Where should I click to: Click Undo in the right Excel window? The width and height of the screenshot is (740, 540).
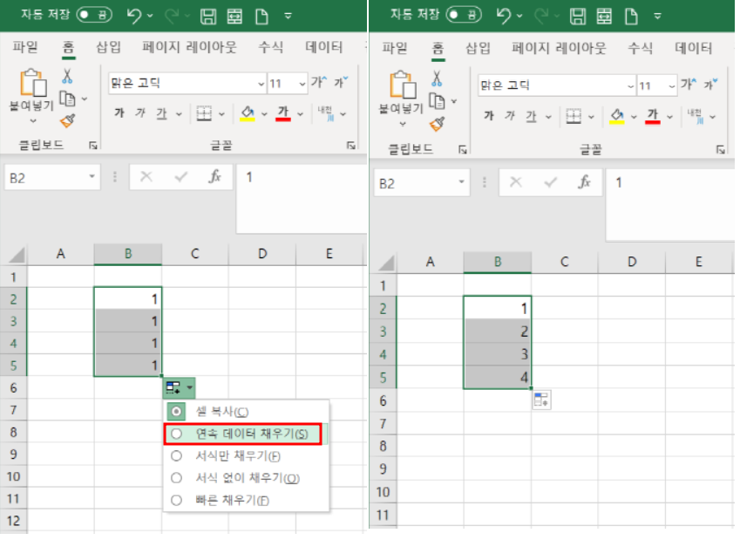pyautogui.click(x=503, y=16)
